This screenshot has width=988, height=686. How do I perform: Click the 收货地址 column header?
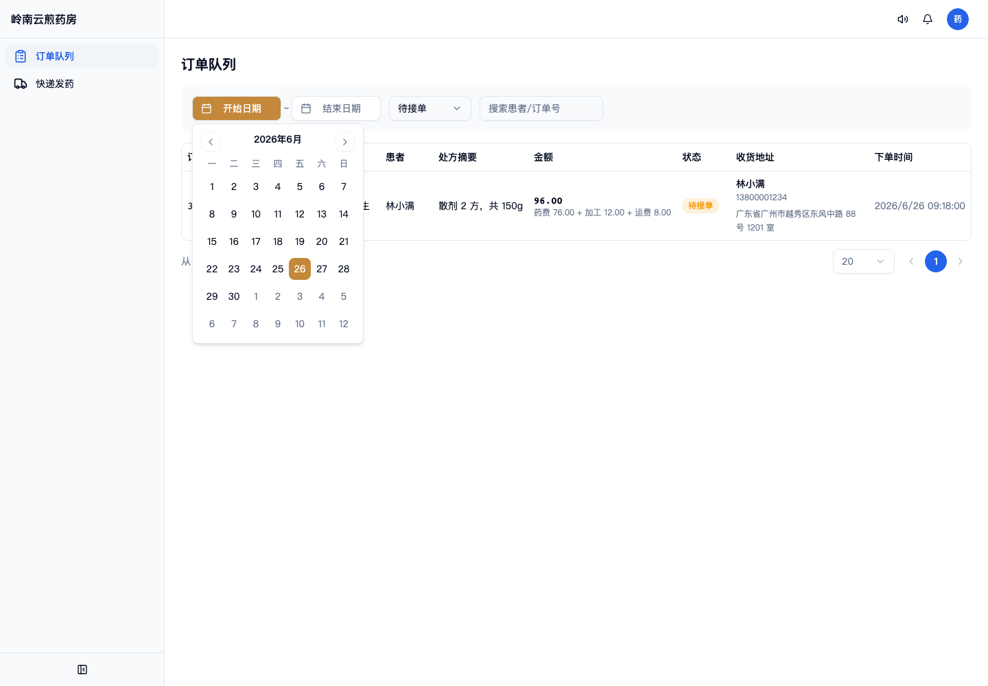755,157
